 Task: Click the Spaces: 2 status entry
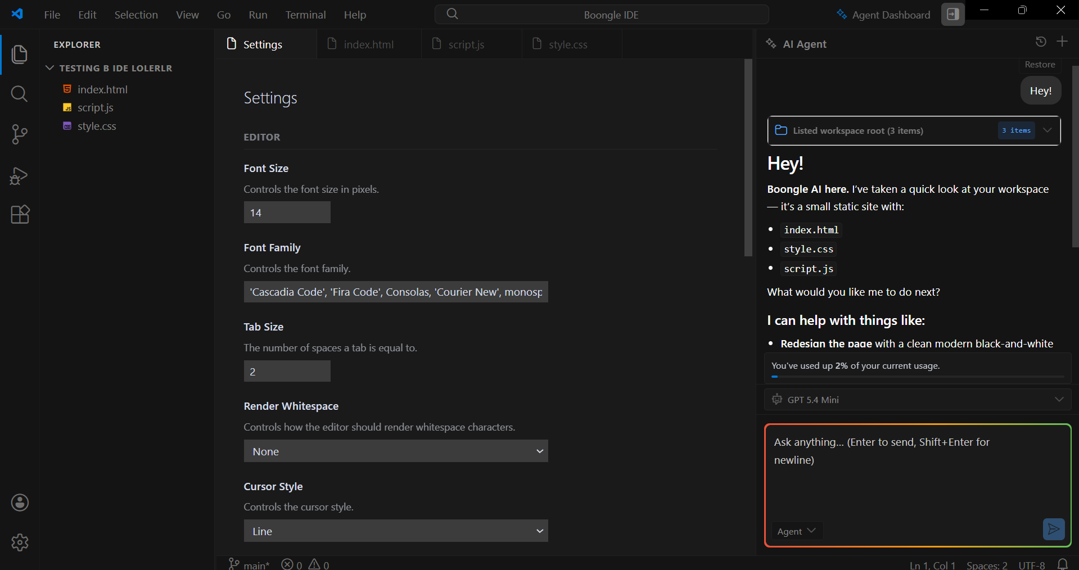987,565
